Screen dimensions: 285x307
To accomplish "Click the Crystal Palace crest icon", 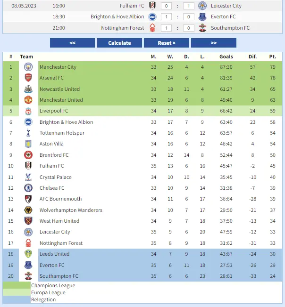I will [28, 177].
